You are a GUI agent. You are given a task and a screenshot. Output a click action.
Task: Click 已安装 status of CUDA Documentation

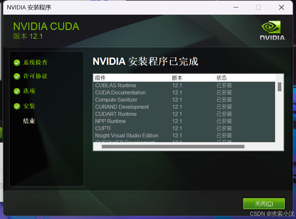tap(224, 92)
